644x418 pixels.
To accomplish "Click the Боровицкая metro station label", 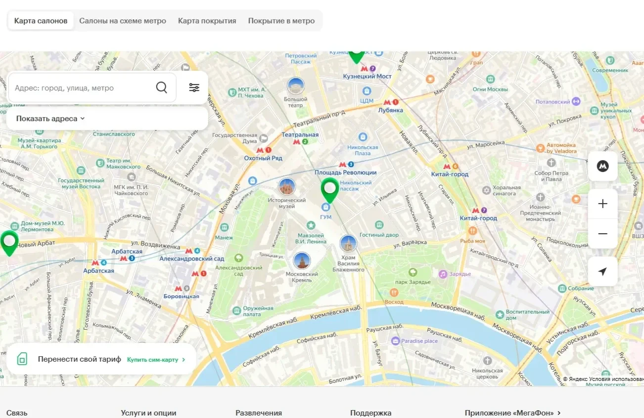I will pos(182,296).
